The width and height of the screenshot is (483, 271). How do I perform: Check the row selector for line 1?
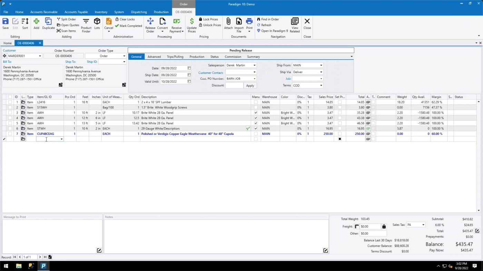tap(10, 102)
